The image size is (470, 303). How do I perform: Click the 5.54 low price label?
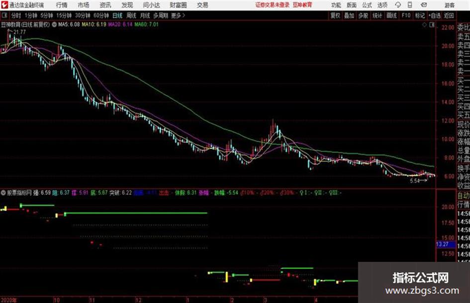coord(415,181)
